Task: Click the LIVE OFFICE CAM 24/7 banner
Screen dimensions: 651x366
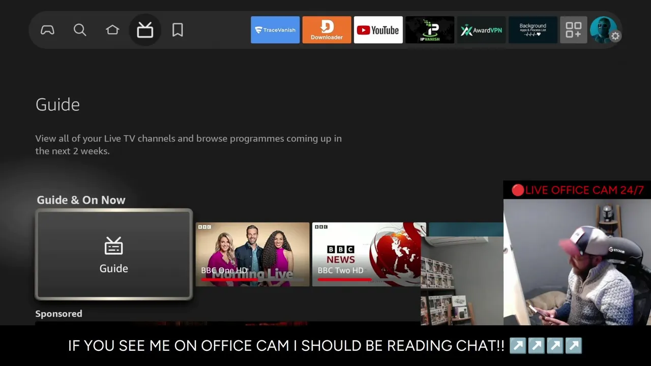Action: coord(577,190)
